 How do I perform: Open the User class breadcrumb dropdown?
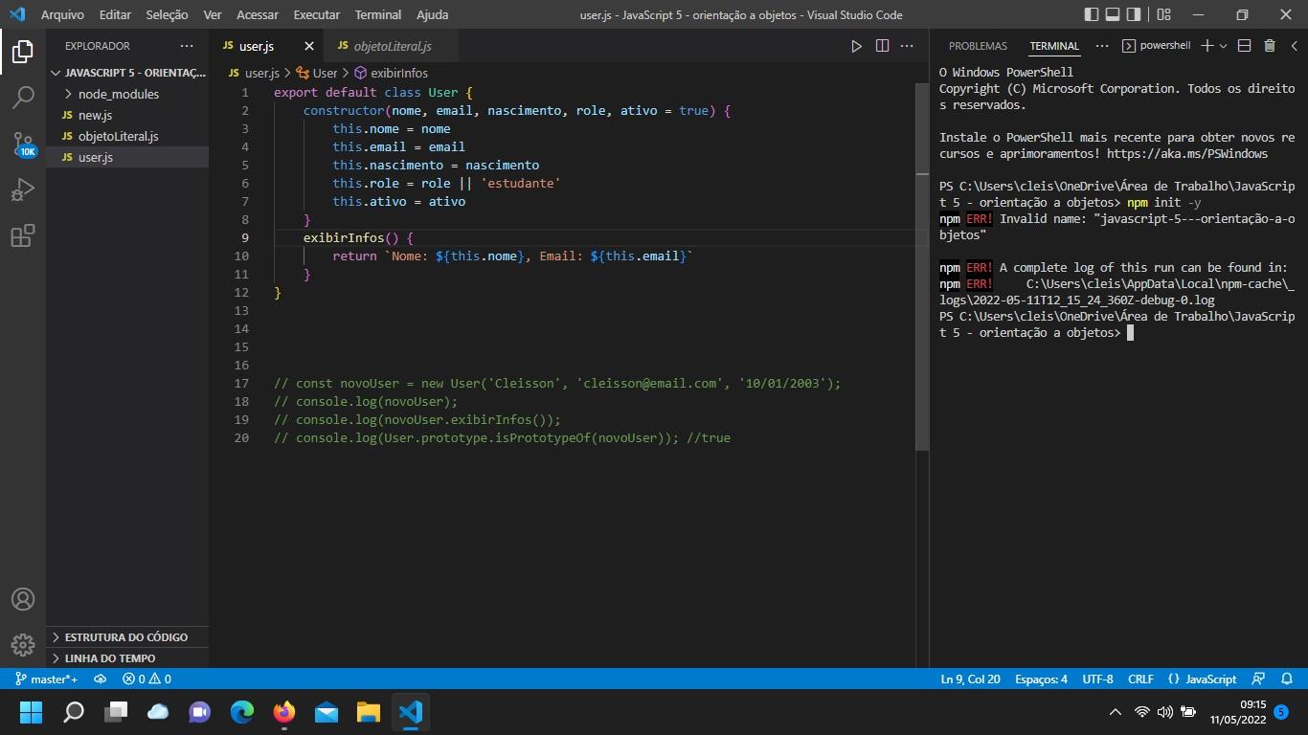click(317, 73)
